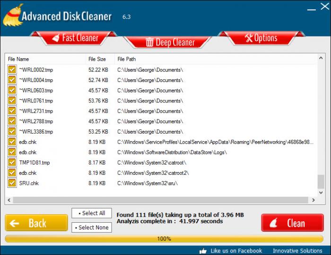Switch to the Fast Cleaner tab

(x=73, y=38)
